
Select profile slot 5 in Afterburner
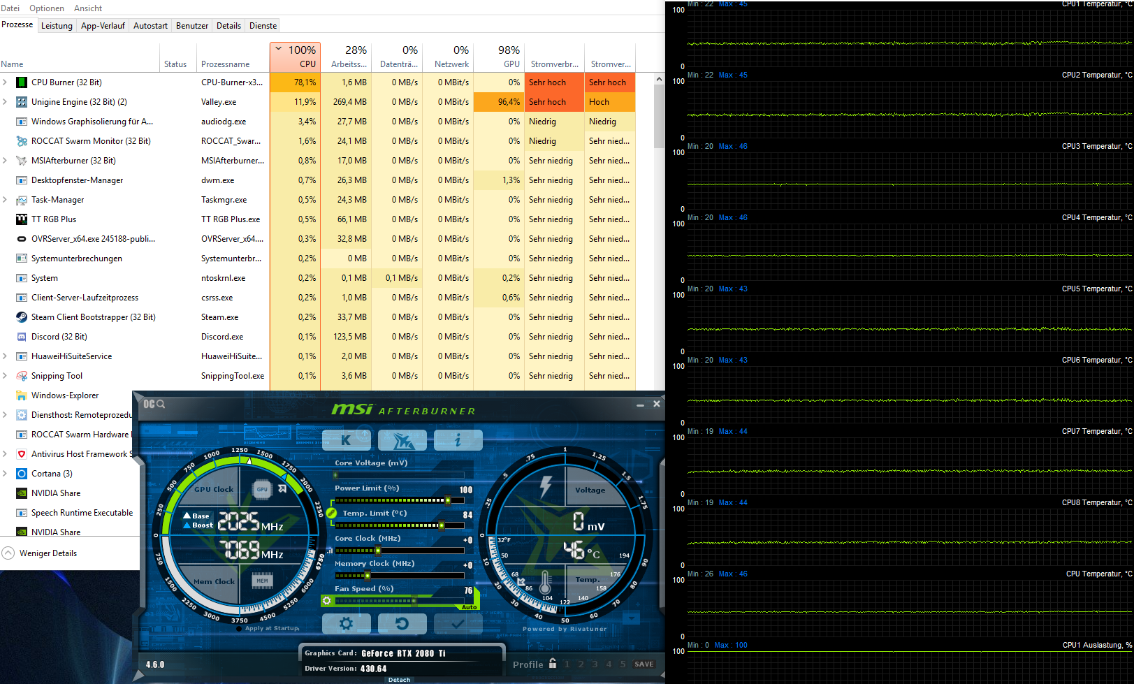click(x=623, y=664)
